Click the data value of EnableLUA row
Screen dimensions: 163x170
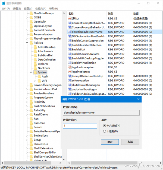click(143, 49)
